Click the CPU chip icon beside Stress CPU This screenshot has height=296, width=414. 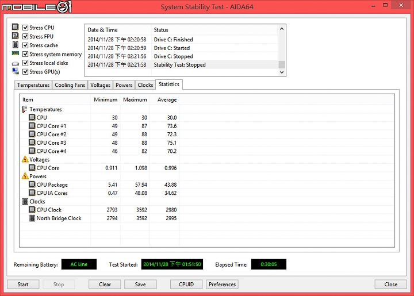coord(16,27)
